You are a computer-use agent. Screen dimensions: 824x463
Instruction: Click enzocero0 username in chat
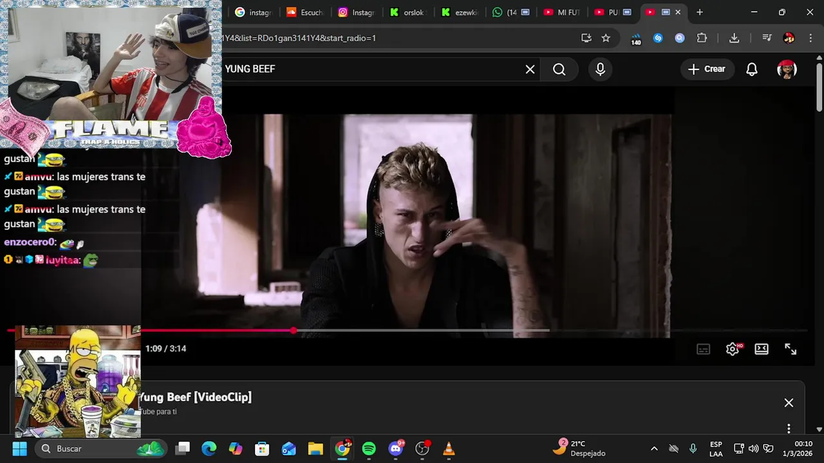tap(30, 242)
